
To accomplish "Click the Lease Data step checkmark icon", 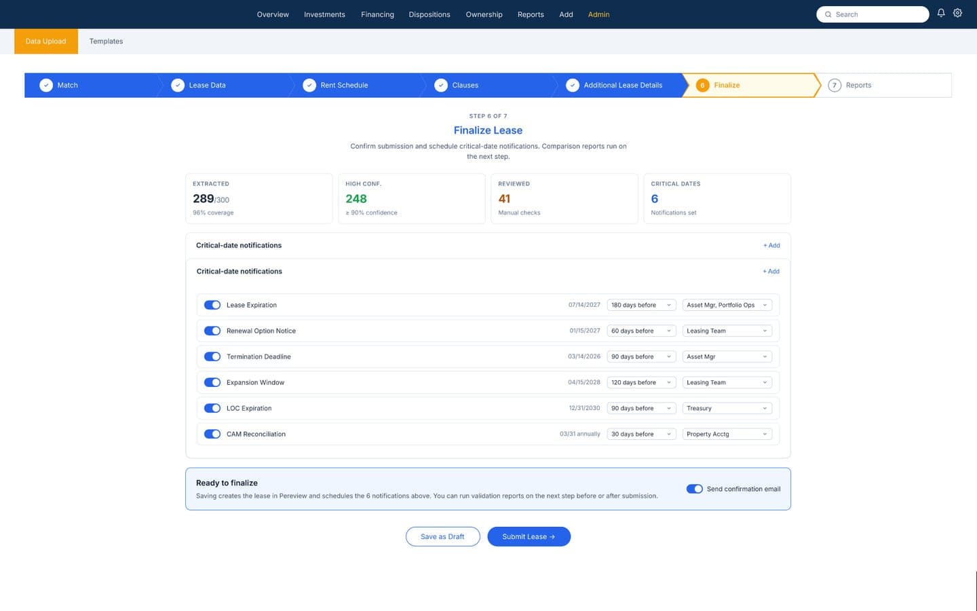I will tap(178, 86).
